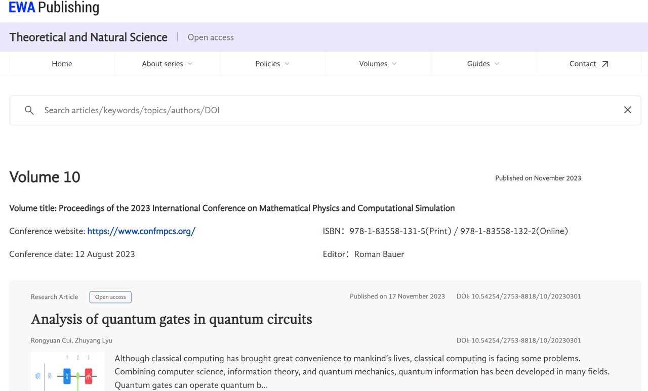Click the external arrow icon beside Contact
Viewport: 648px width, 391px height.
pyautogui.click(x=605, y=64)
